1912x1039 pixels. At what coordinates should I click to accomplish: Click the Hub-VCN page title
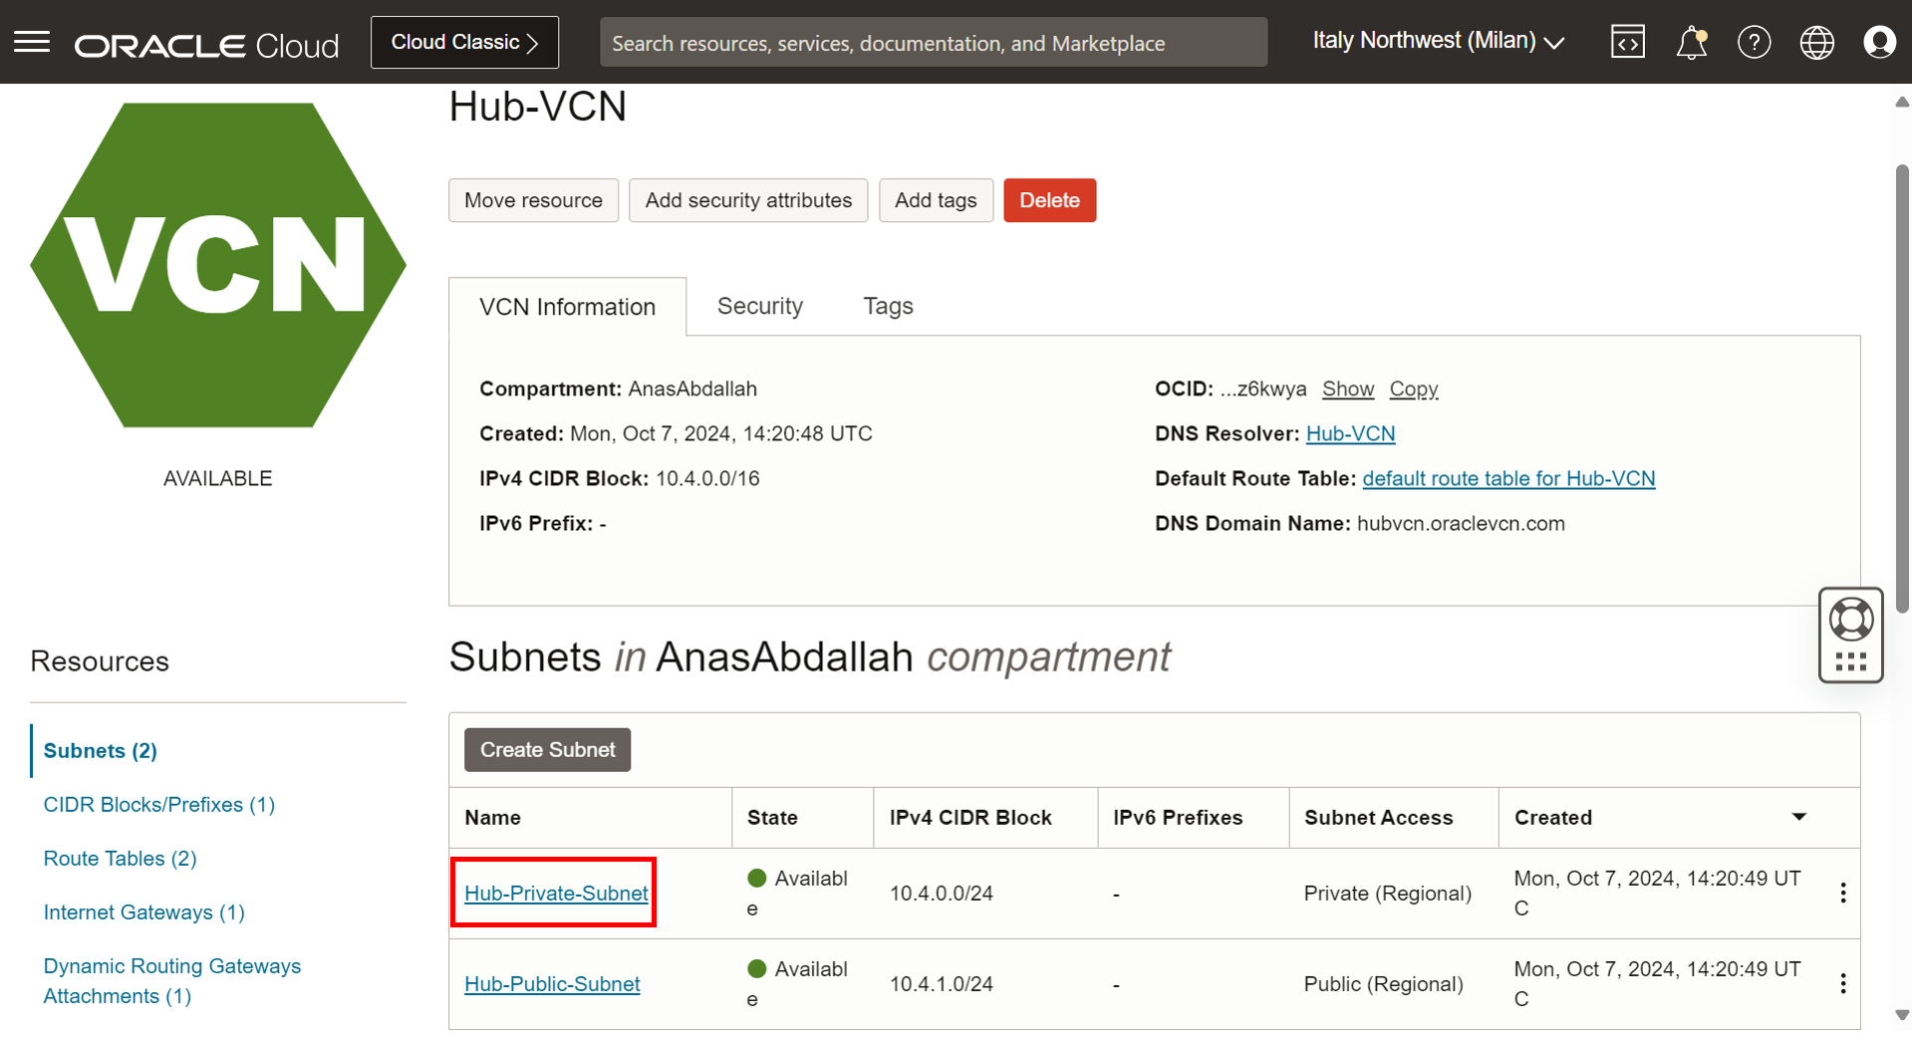538,107
